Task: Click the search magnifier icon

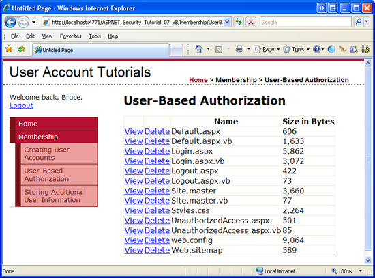Action: pos(358,22)
